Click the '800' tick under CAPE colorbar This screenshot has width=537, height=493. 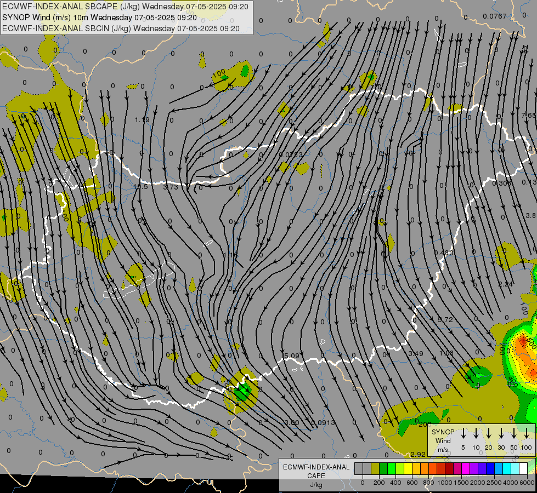(428, 483)
